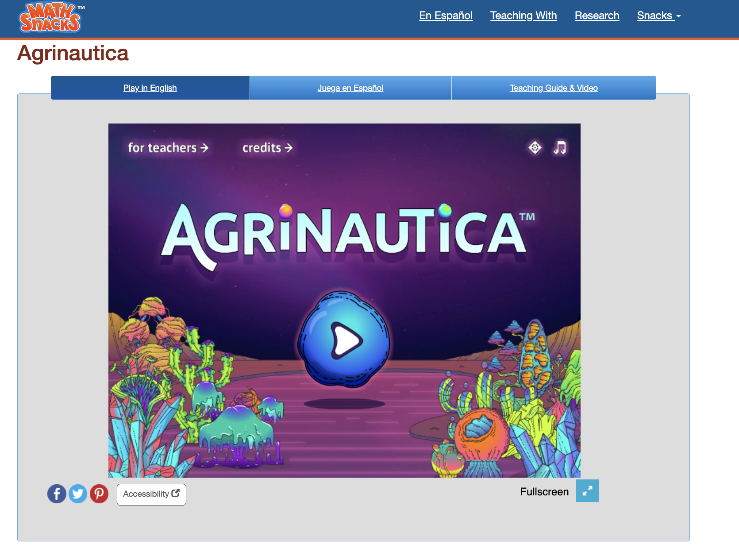Open the Accessibility page
739x556 pixels.
click(151, 494)
